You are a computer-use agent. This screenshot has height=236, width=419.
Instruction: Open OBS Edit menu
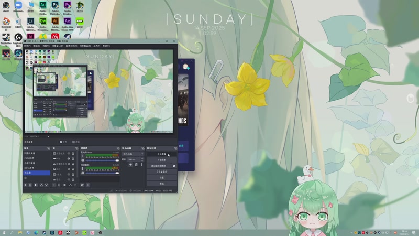pyautogui.click(x=36, y=46)
